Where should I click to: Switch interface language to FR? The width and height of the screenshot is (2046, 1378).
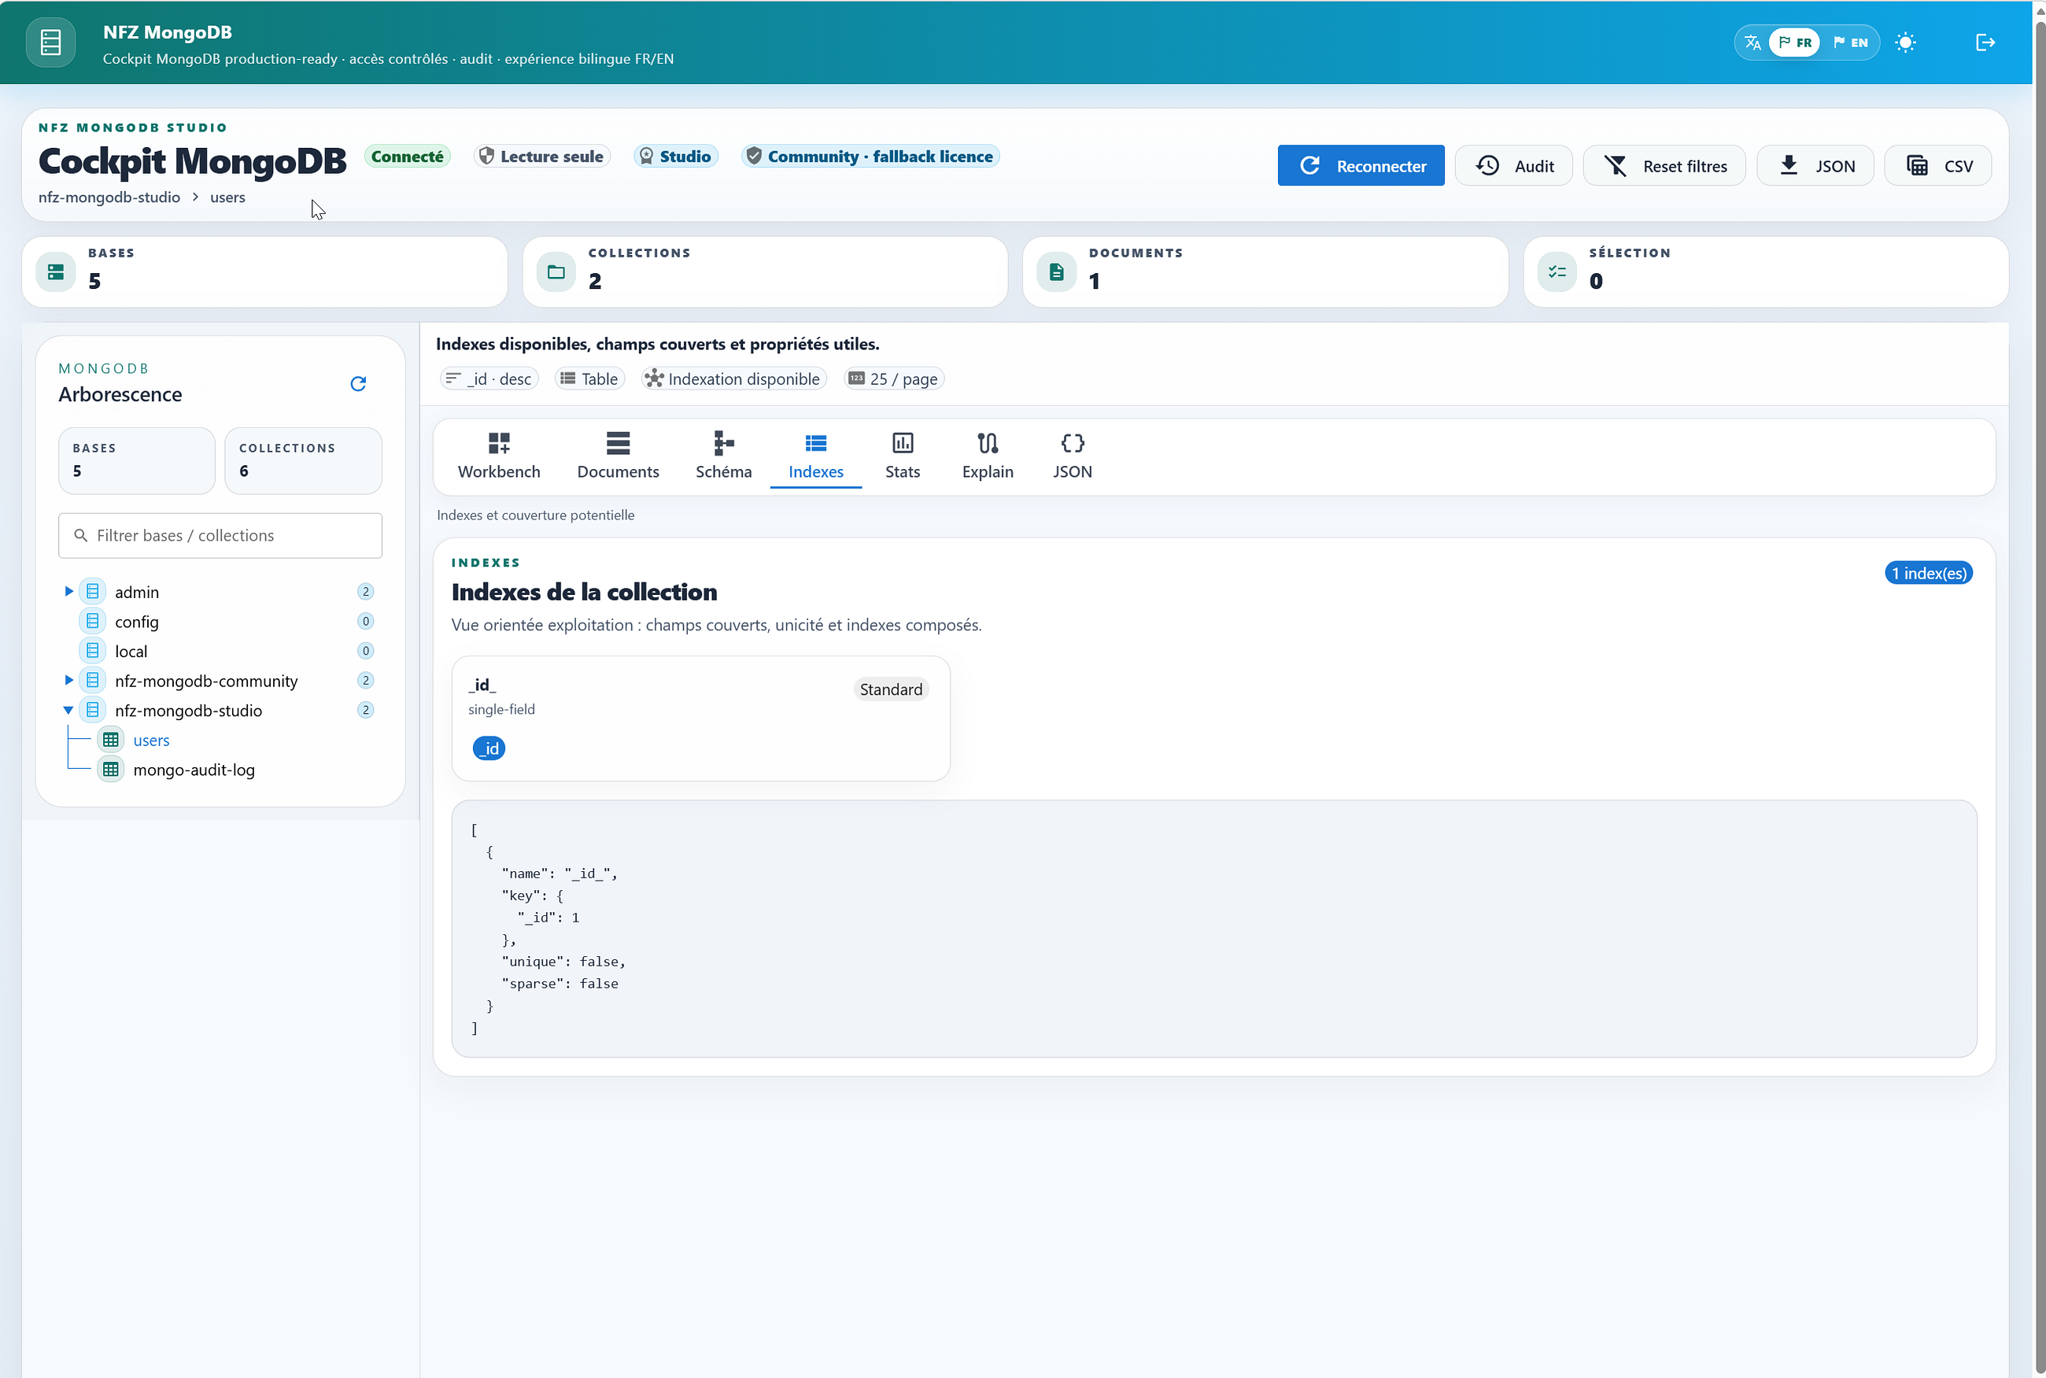pyautogui.click(x=1795, y=42)
